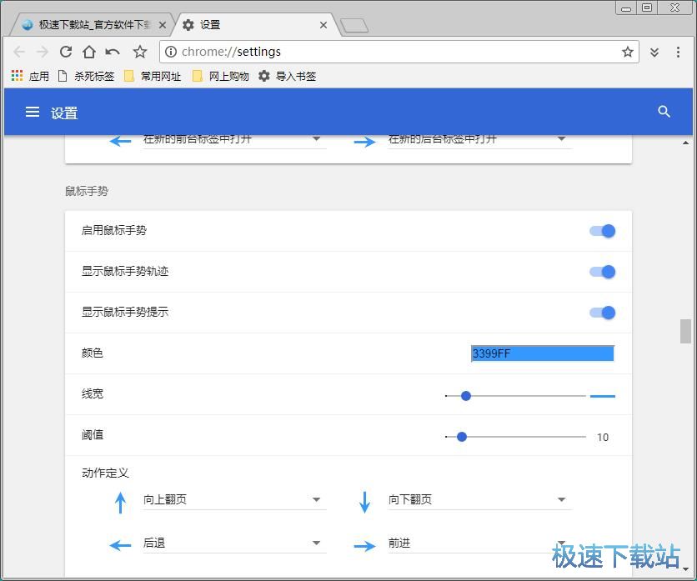Click the search icon in settings header

tap(664, 112)
